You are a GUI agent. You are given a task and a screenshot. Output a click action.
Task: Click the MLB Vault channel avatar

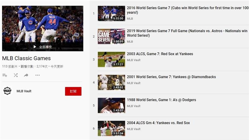coord(7,91)
